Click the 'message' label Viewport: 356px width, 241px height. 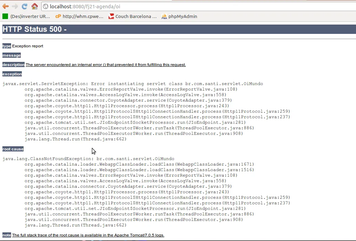[11, 55]
